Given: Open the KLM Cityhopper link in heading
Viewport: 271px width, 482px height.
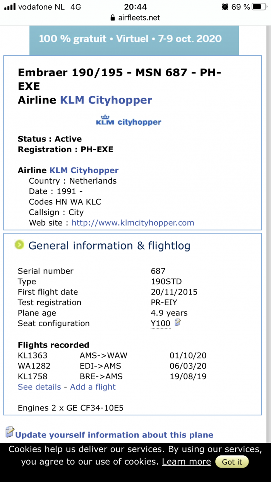Looking at the screenshot, I should click(x=106, y=100).
